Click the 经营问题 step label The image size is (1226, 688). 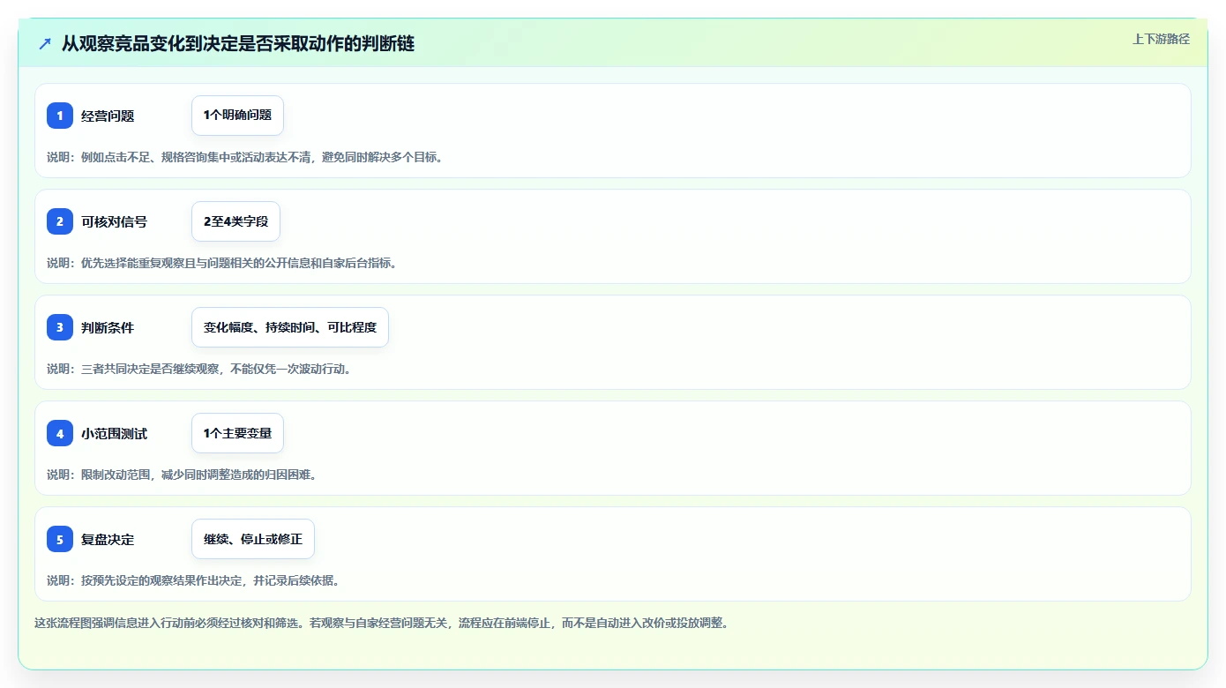[x=108, y=116]
